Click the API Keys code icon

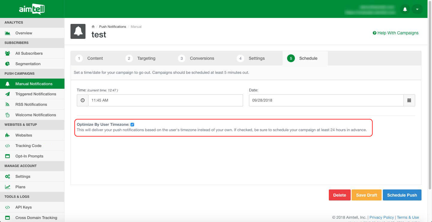point(7,207)
